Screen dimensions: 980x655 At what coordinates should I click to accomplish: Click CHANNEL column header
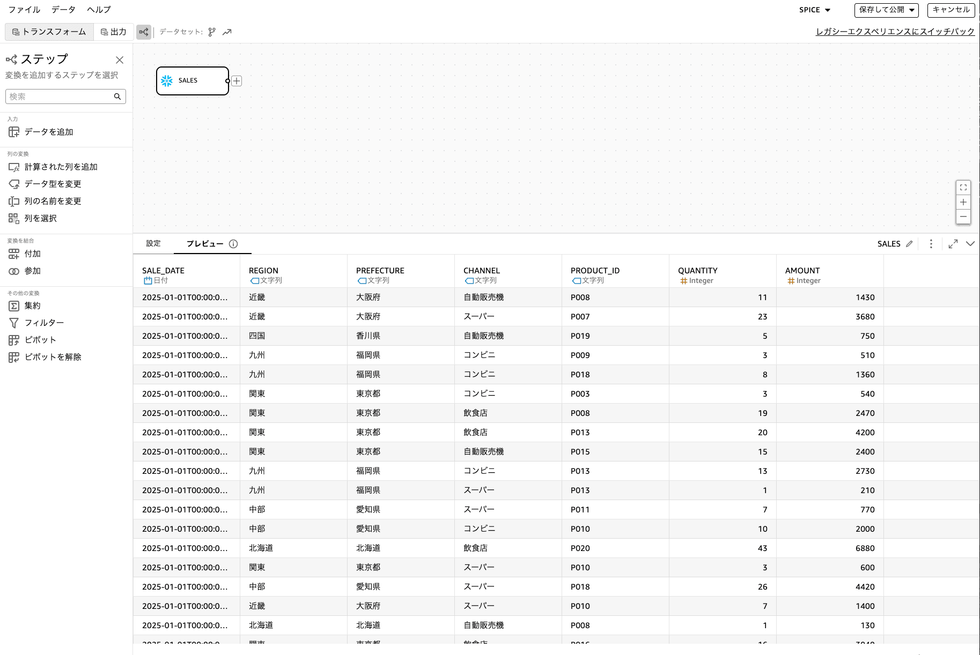[482, 271]
